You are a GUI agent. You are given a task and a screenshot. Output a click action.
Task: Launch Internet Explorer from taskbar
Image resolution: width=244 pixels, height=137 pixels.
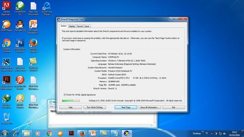(16, 134)
